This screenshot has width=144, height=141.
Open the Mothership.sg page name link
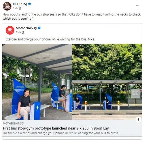[x=26, y=28]
